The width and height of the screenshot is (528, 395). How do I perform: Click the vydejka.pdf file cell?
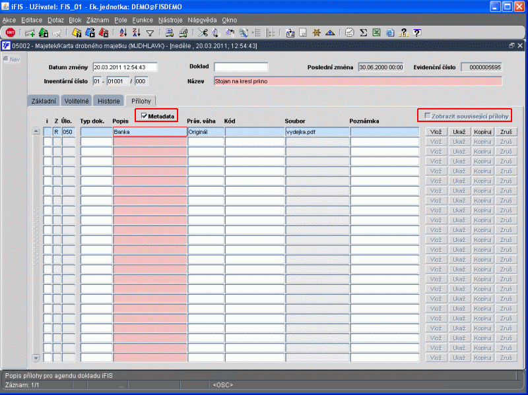(317, 132)
